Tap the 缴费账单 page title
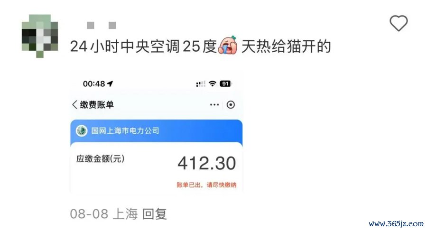 pos(97,105)
